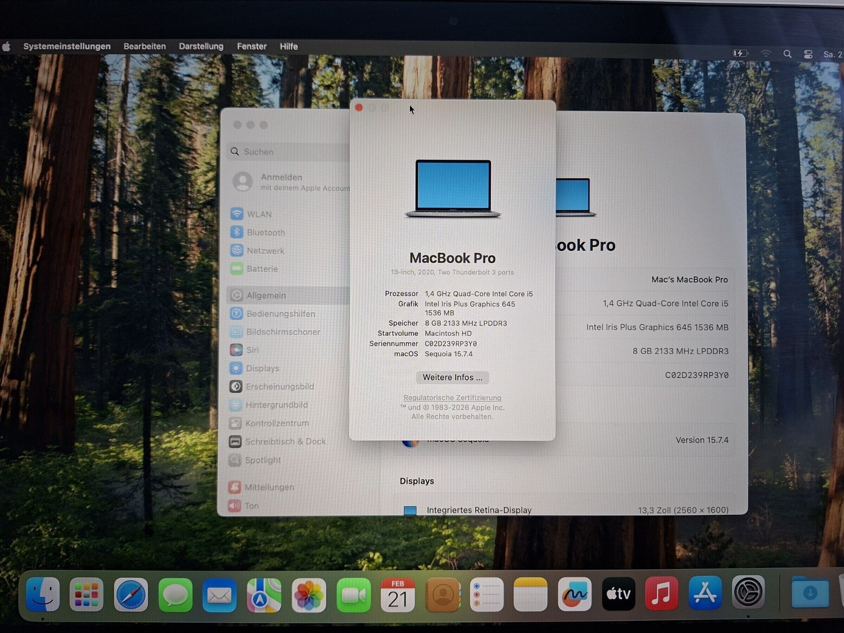The height and width of the screenshot is (633, 844).
Task: Open Siri settings pane
Action: 252,350
